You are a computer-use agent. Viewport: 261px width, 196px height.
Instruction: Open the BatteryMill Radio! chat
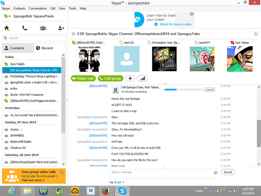coord(32,142)
